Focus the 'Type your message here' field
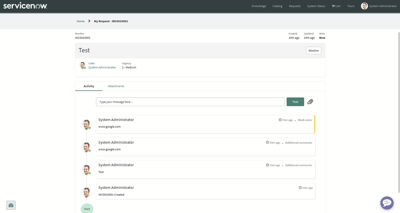 [190, 102]
